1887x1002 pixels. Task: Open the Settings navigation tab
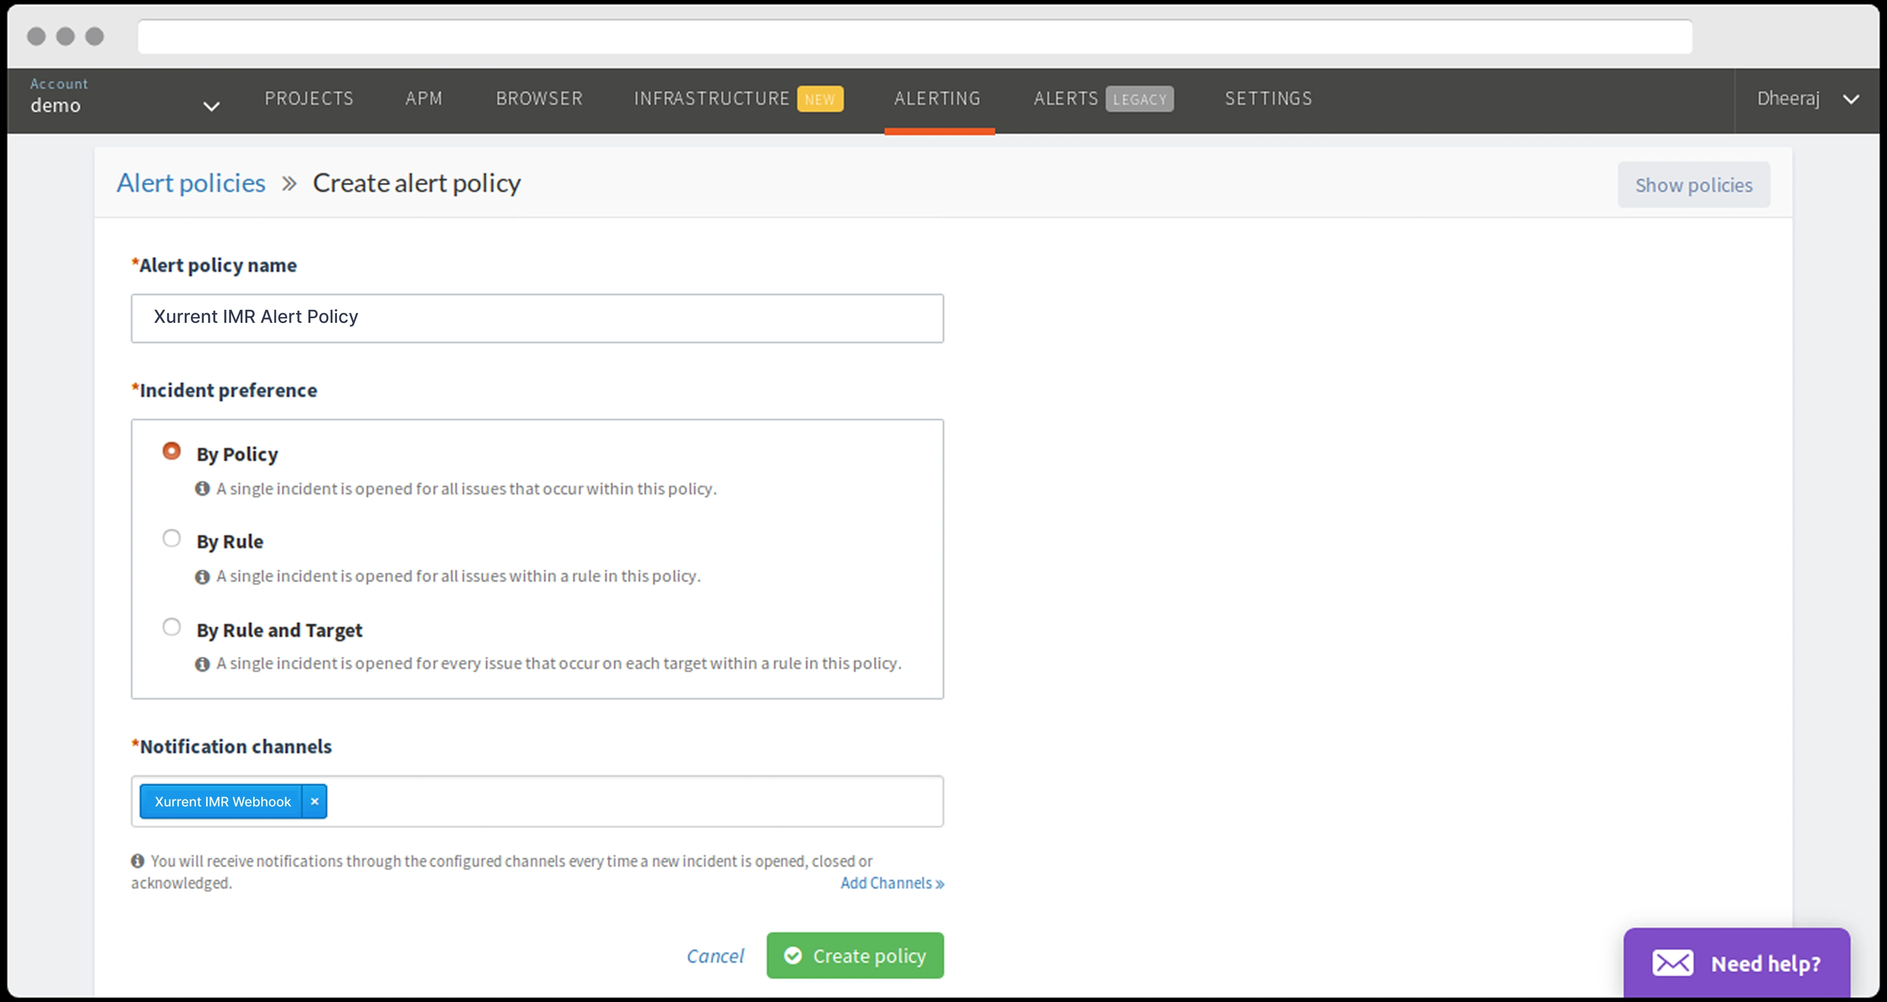pyautogui.click(x=1268, y=99)
